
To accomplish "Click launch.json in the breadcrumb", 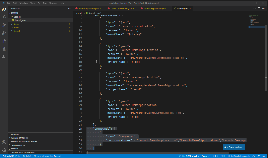I will point(93,13).
